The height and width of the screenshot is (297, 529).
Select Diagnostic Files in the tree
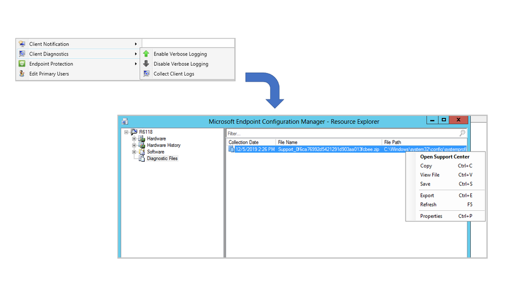[x=162, y=158]
